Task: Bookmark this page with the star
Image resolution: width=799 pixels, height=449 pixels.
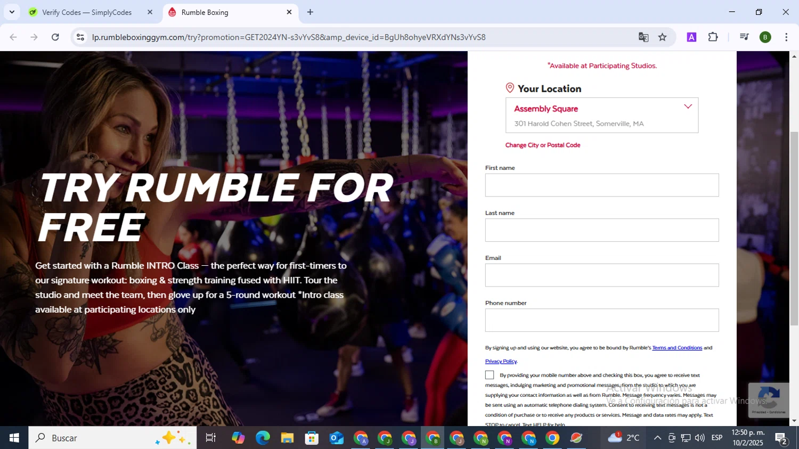Action: tap(663, 37)
